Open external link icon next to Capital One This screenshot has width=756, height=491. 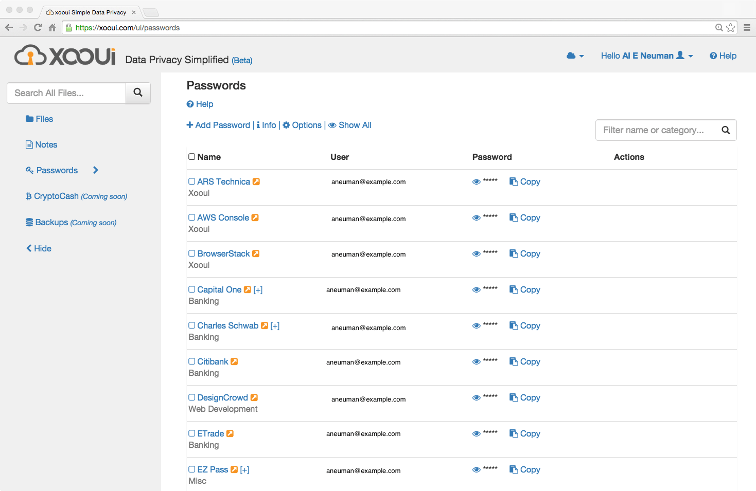[248, 289]
